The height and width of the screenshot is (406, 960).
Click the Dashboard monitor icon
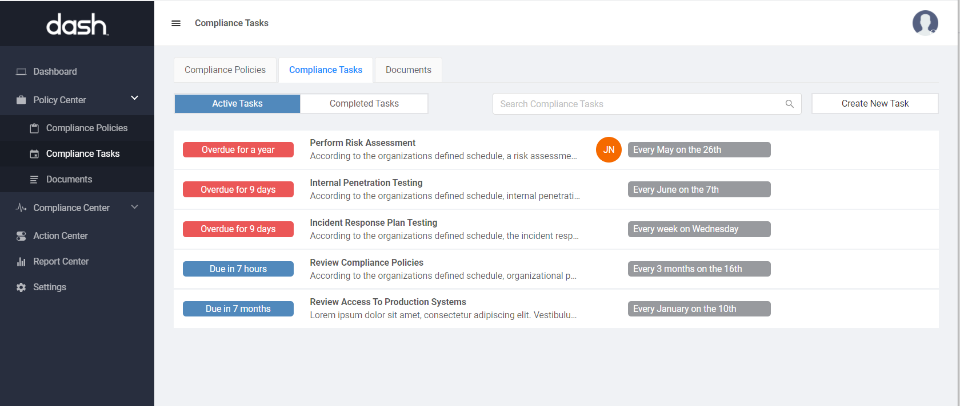point(21,72)
